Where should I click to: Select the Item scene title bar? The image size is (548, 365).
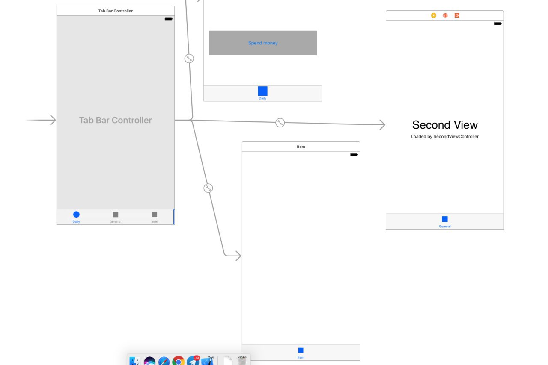(301, 147)
